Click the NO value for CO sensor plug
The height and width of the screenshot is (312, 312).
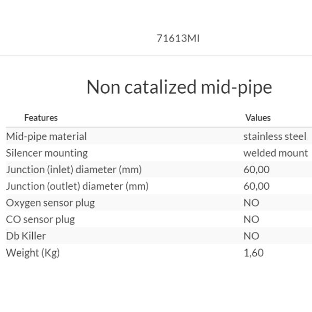coord(251,219)
